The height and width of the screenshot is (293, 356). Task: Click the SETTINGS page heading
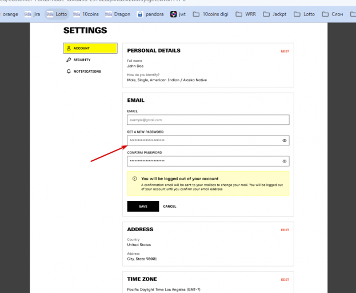(x=85, y=30)
